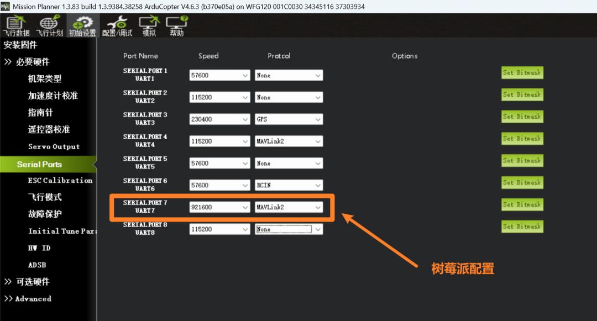This screenshot has width=597, height=321.
Task: Open SERIAL PORT 7 speed dropdown 921600
Action: click(219, 207)
